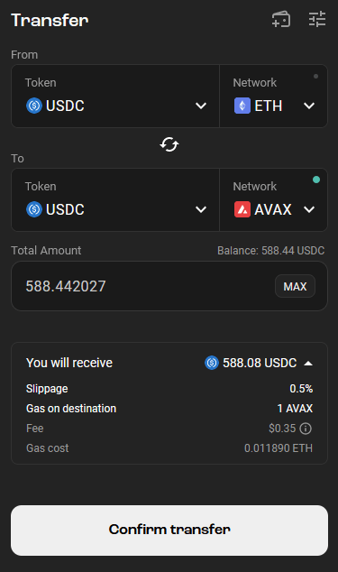Click USDC icon beside 588.08 USDC
Screen dimensions: 338x572
(x=212, y=363)
